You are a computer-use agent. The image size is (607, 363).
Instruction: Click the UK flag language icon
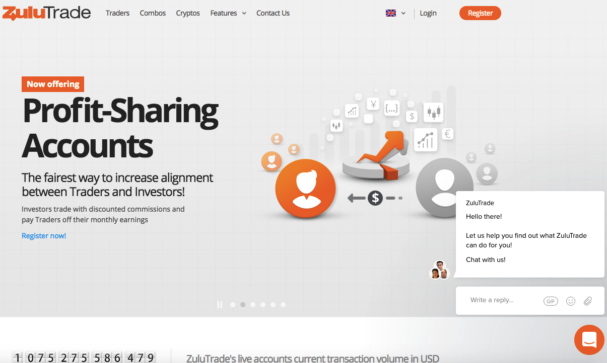pos(391,14)
